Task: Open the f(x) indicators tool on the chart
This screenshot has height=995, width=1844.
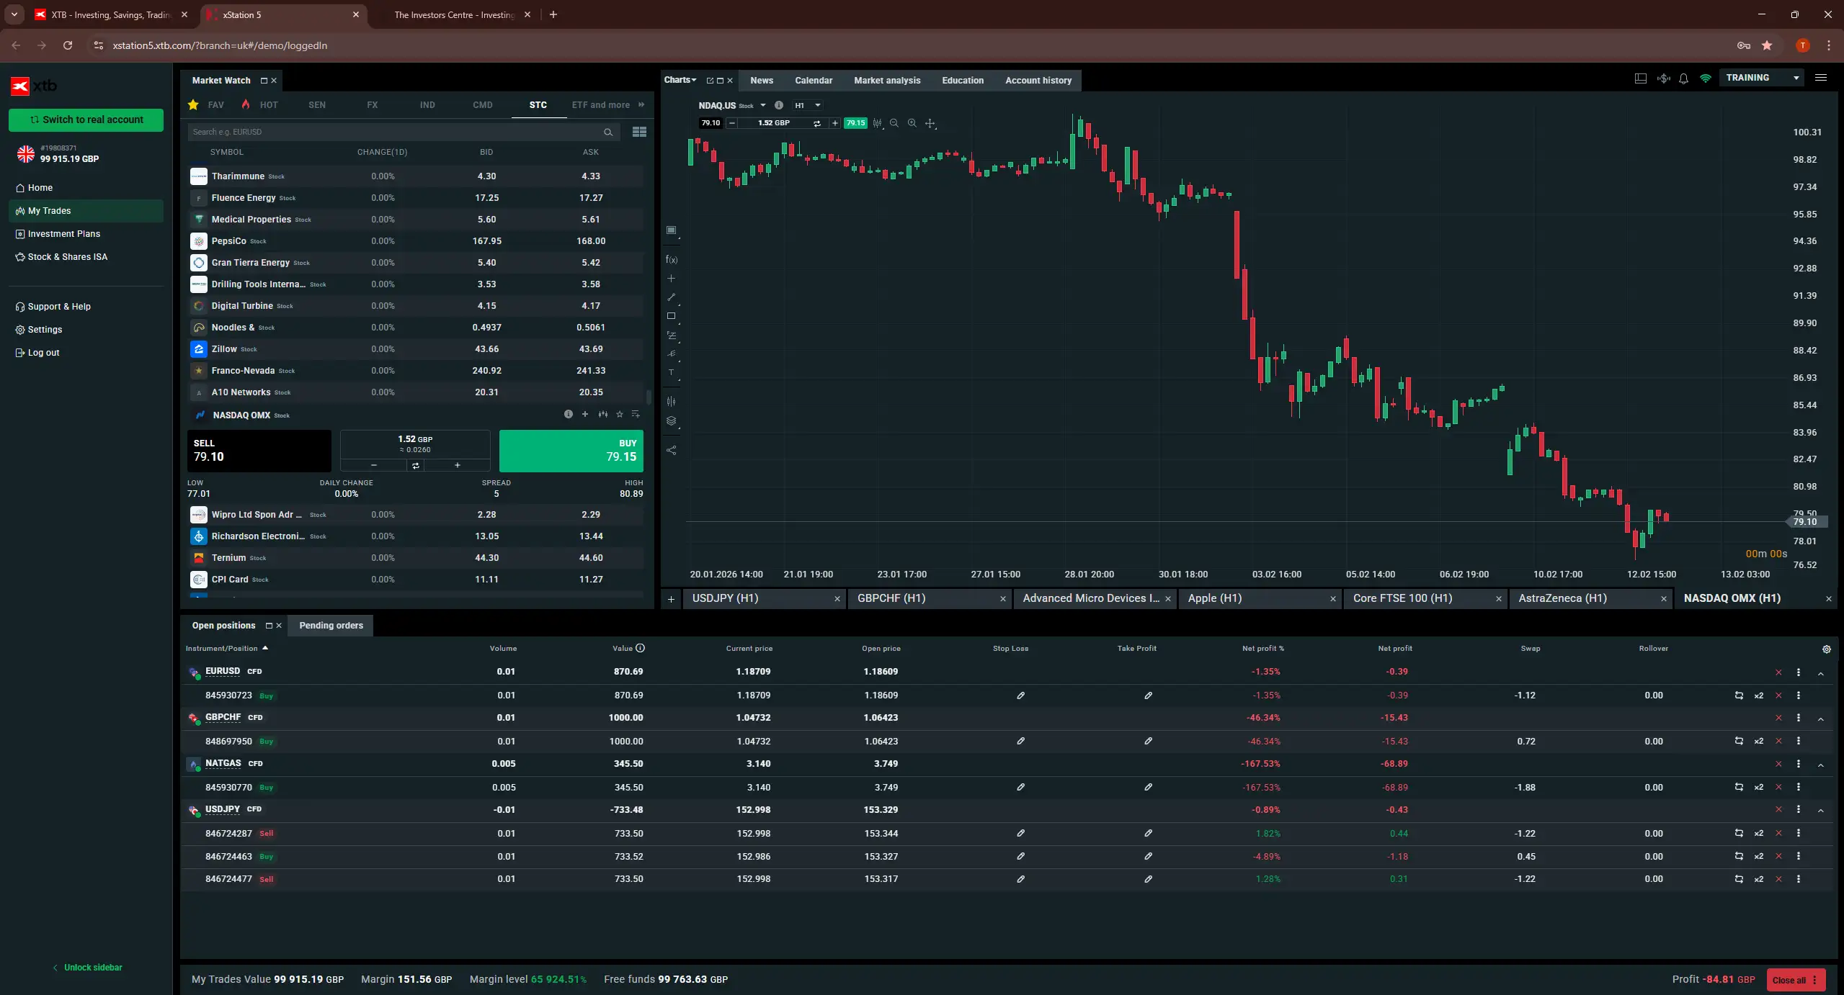Action: coord(671,259)
